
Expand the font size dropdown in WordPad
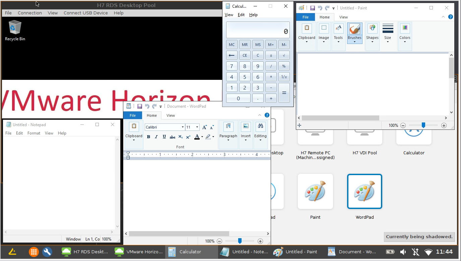(197, 127)
